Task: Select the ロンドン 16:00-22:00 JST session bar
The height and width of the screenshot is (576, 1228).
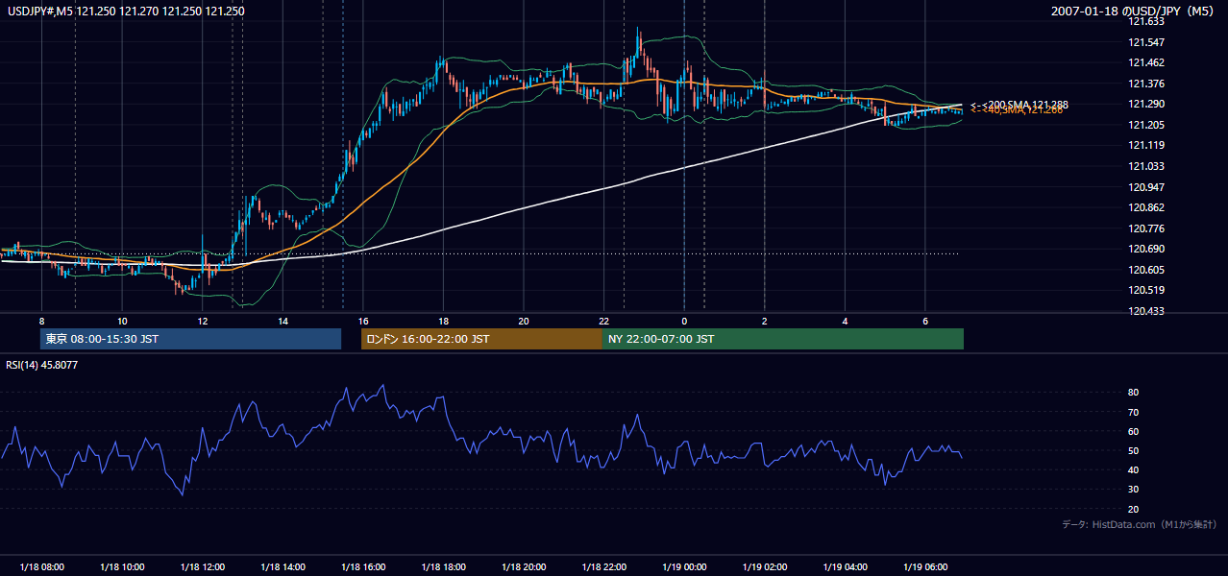Action: (481, 339)
